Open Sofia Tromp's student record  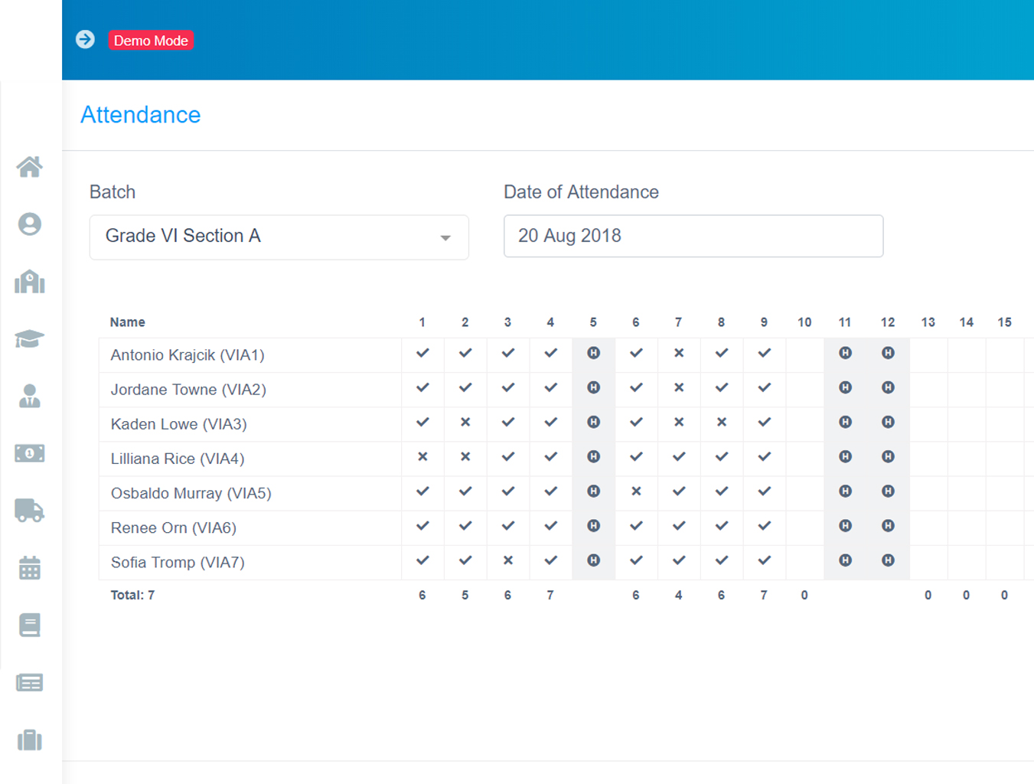pos(176,562)
